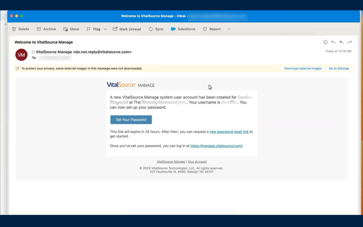Close the message window with red button
The image size is (363, 227).
point(12,16)
